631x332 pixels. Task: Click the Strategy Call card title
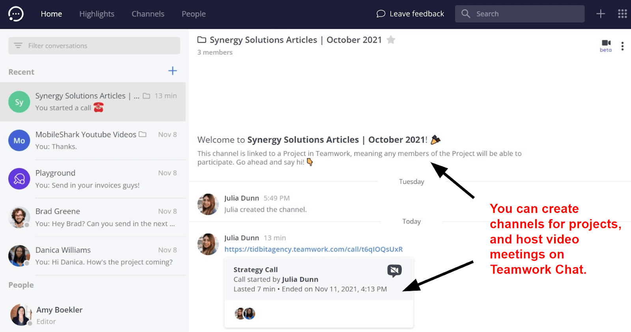point(256,270)
